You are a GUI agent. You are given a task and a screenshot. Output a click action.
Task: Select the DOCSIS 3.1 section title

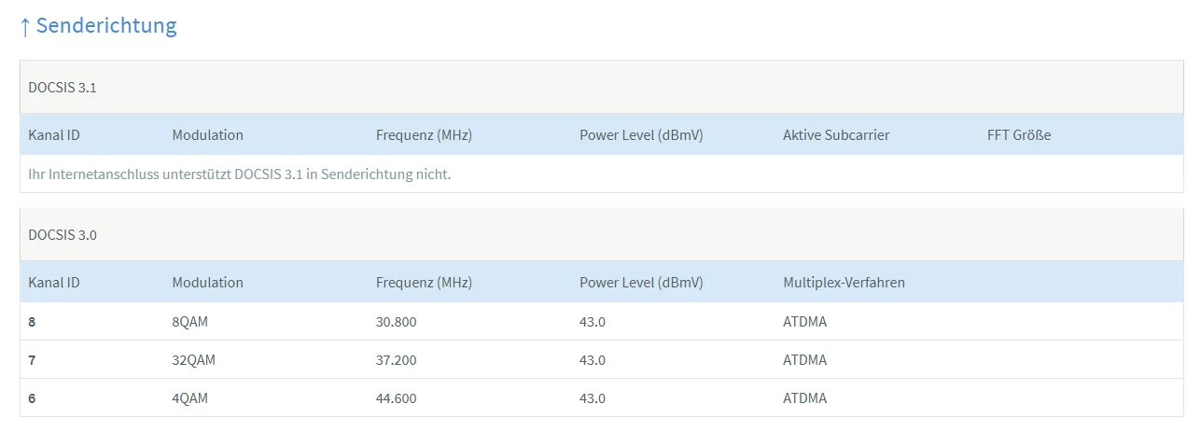pos(63,88)
